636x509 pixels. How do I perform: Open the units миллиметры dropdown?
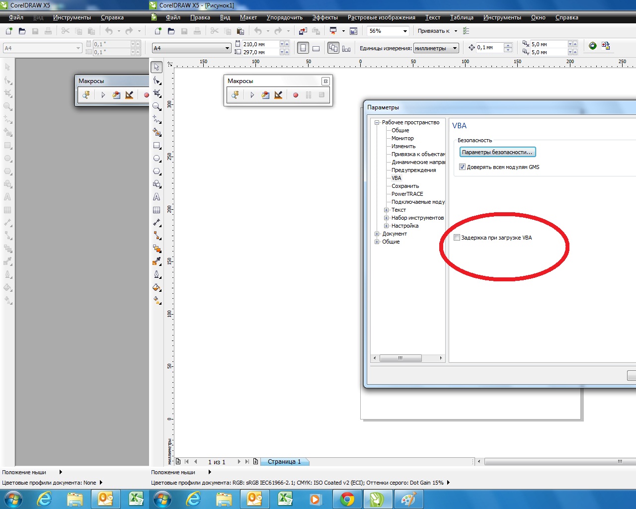tap(455, 48)
